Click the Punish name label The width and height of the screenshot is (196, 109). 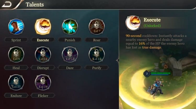70,40
